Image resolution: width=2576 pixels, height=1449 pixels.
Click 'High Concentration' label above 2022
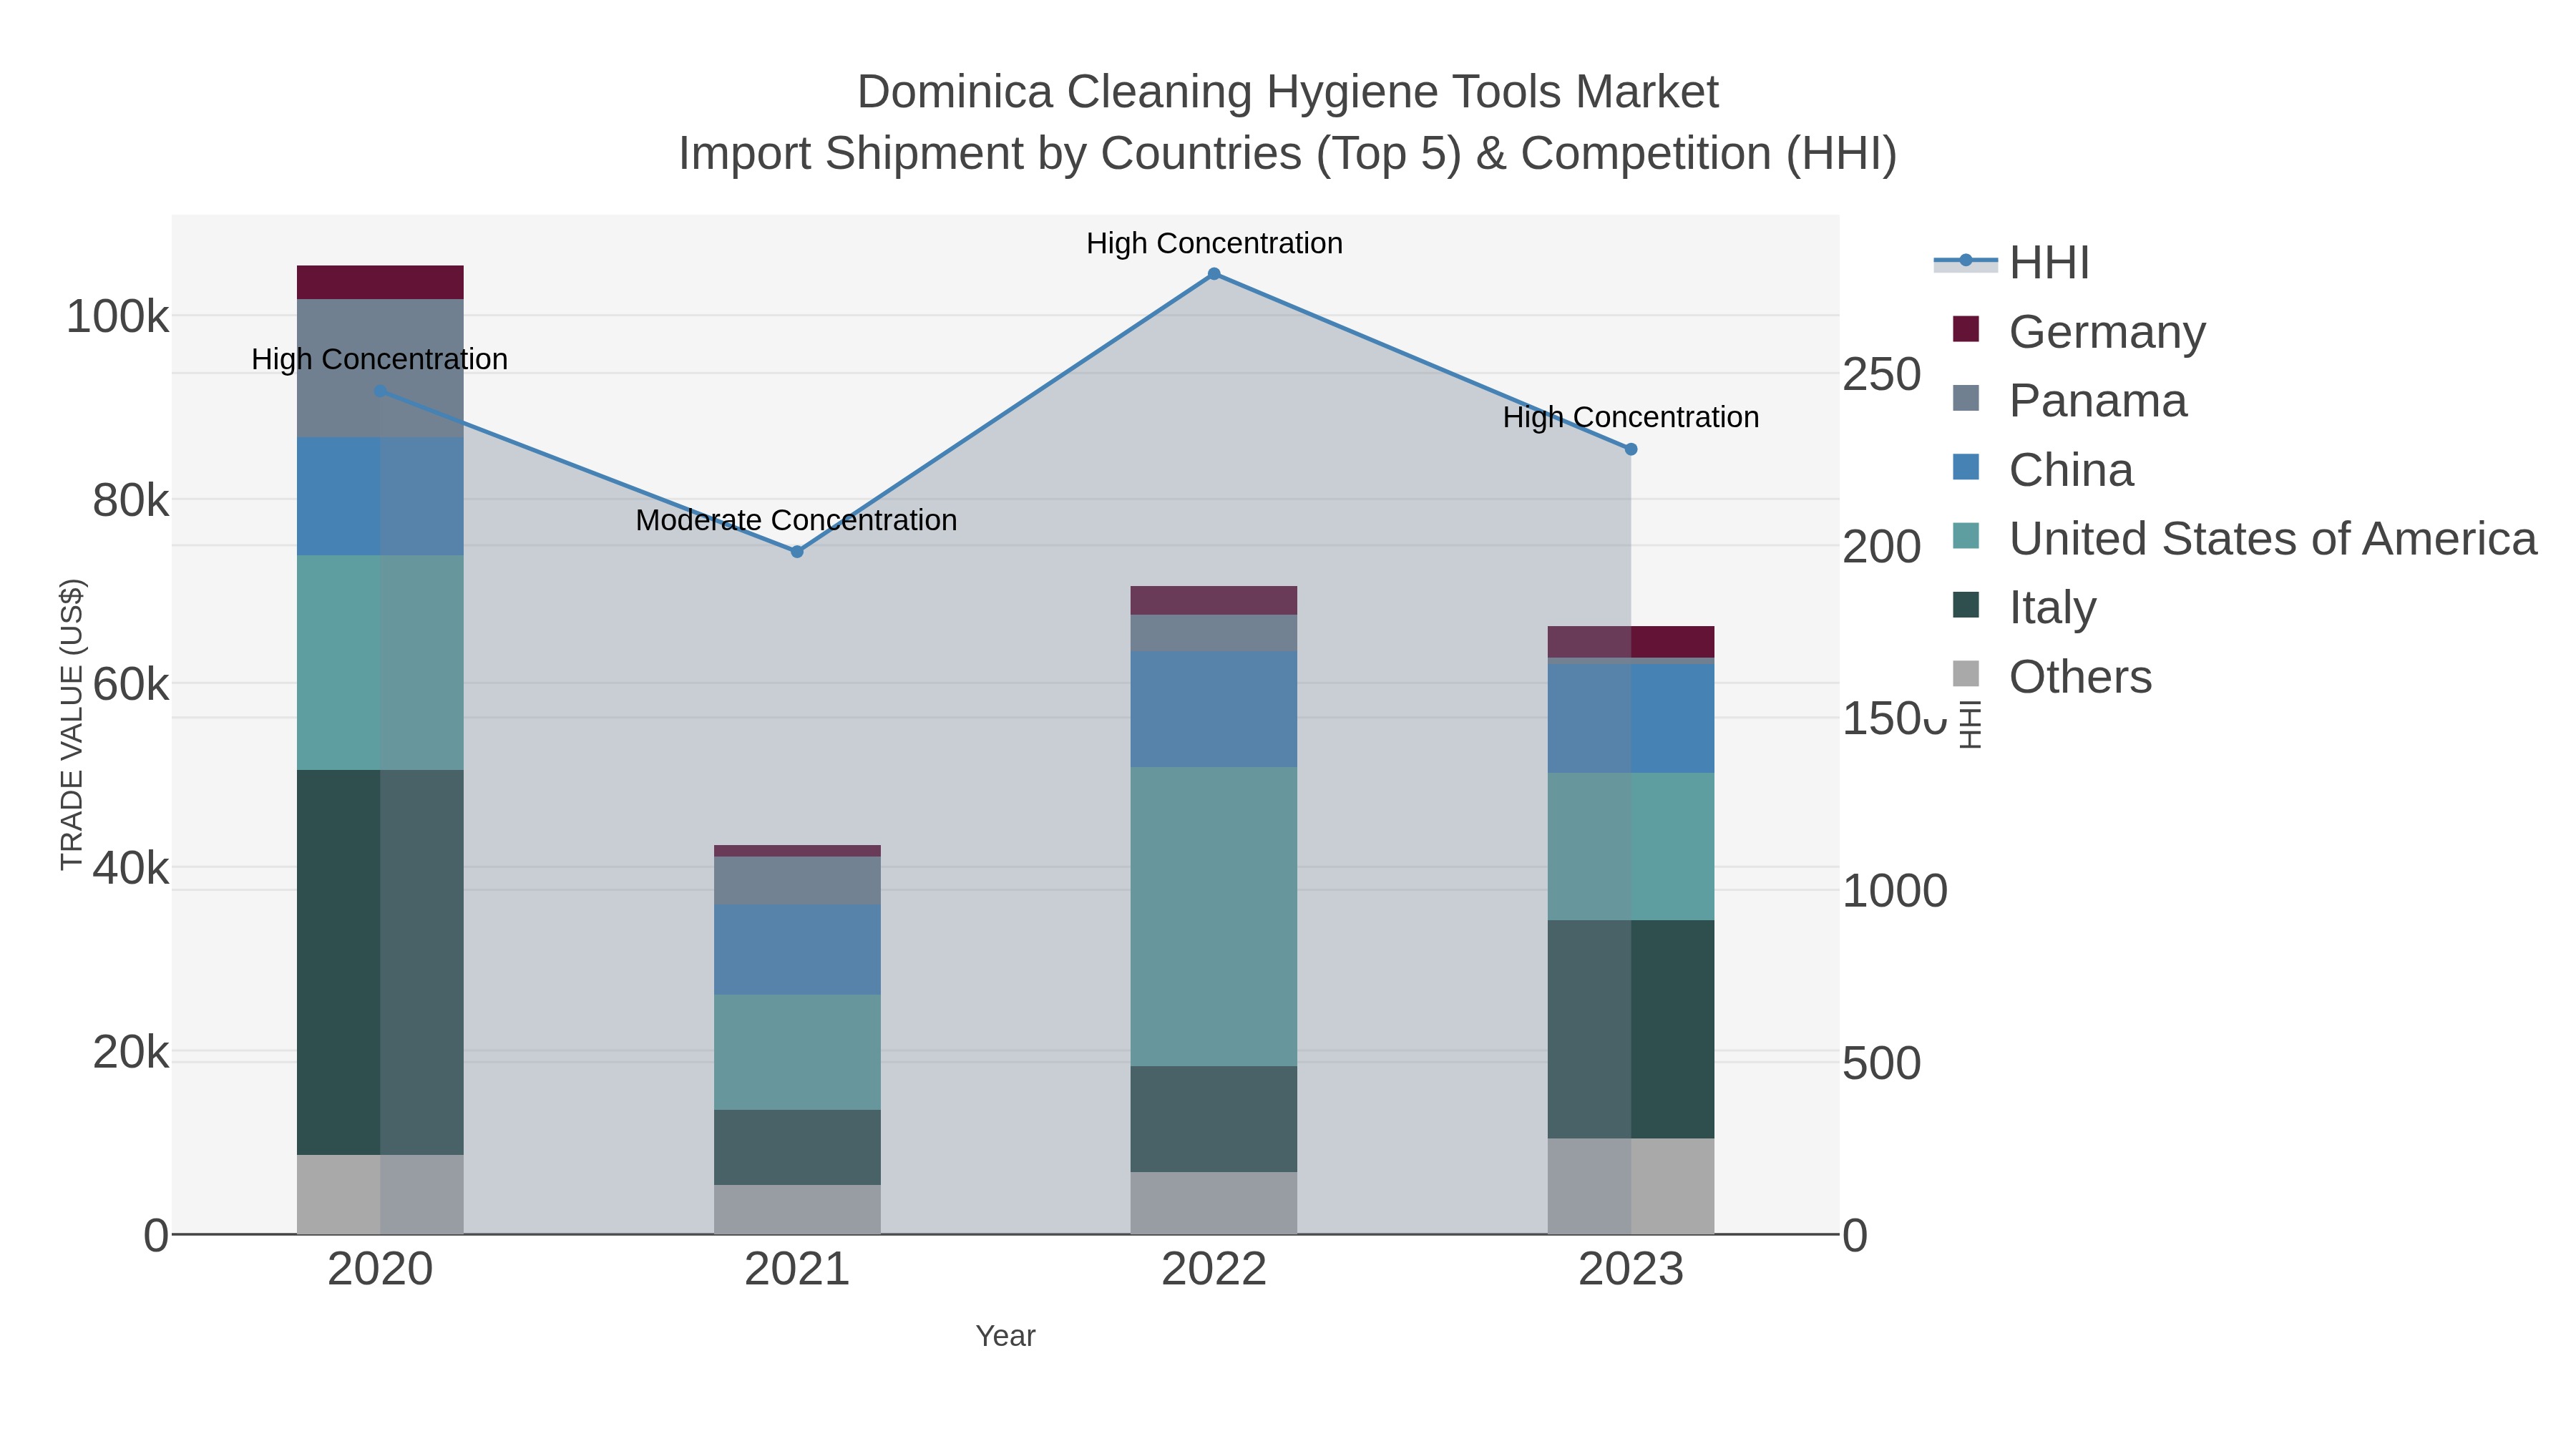click(1214, 243)
